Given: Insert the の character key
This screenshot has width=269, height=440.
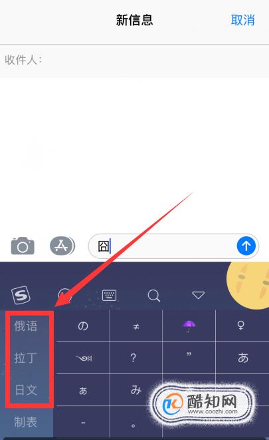Looking at the screenshot, I should tap(83, 326).
